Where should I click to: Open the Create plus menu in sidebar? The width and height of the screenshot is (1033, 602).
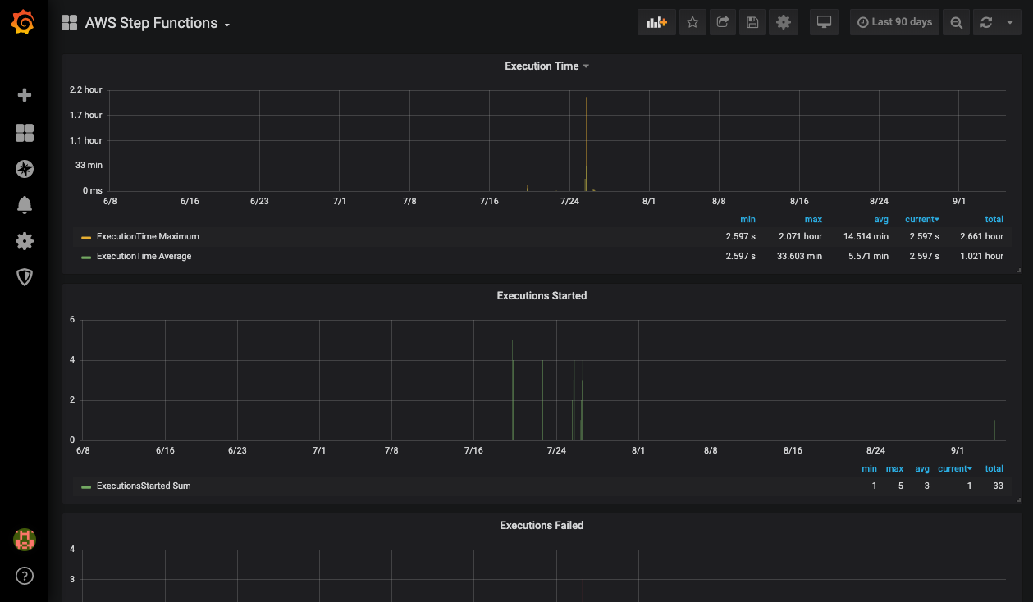pos(25,95)
